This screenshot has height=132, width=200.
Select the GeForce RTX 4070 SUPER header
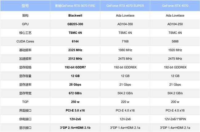tap(125, 6)
